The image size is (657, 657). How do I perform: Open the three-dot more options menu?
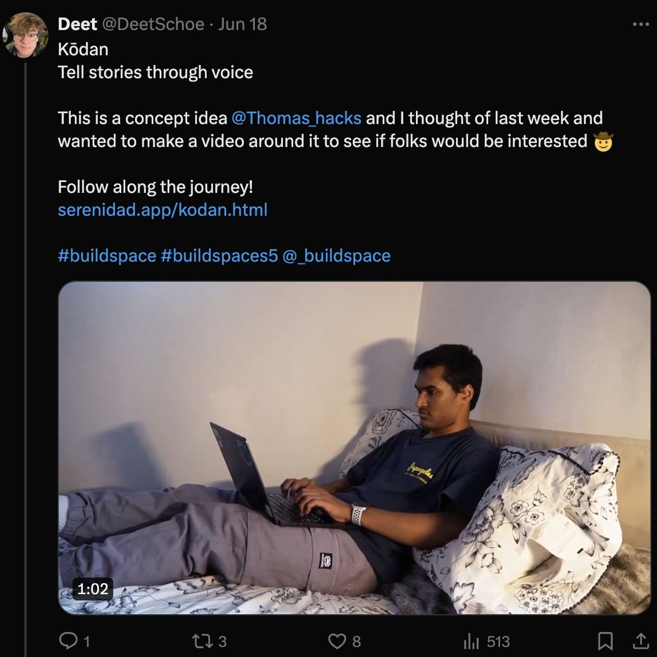641,24
